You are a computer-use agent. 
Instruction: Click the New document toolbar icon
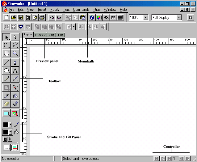(6, 18)
